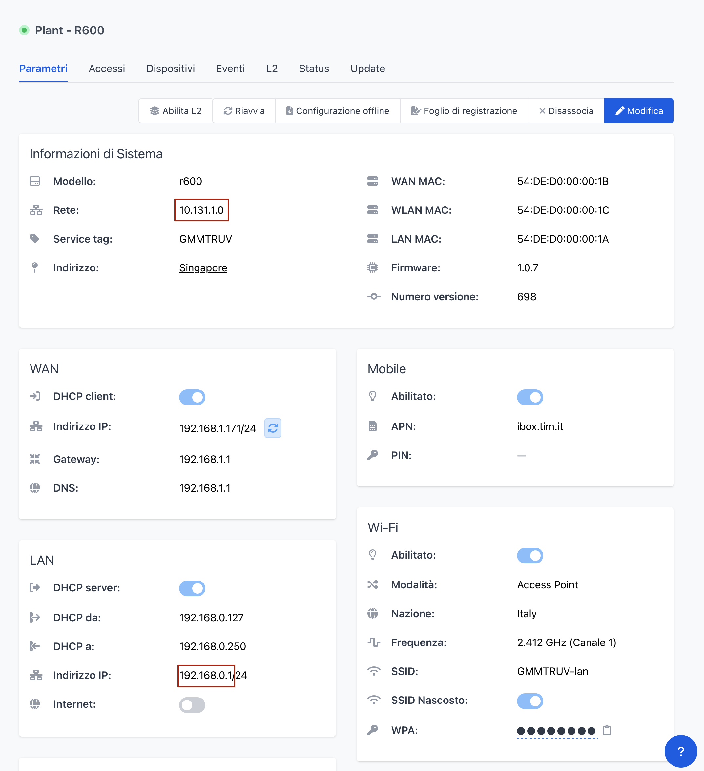Image resolution: width=704 pixels, height=771 pixels.
Task: Click the Wi-Fi SSID signal icon
Action: click(373, 671)
